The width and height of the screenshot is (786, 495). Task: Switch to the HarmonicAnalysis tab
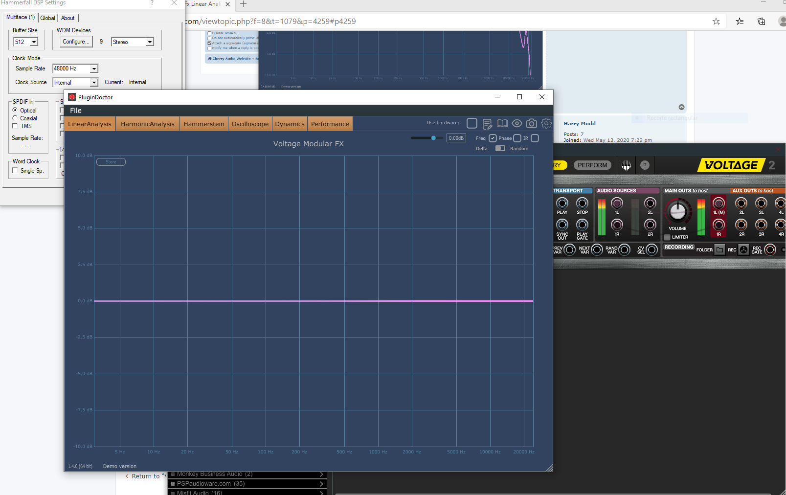tap(148, 124)
